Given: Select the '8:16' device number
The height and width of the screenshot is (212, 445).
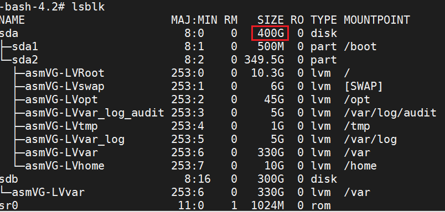Looking at the screenshot, I should (x=198, y=179).
